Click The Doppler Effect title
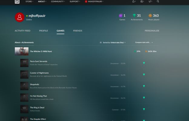Screen dimensions: 189x121 pyautogui.click(x=38, y=119)
